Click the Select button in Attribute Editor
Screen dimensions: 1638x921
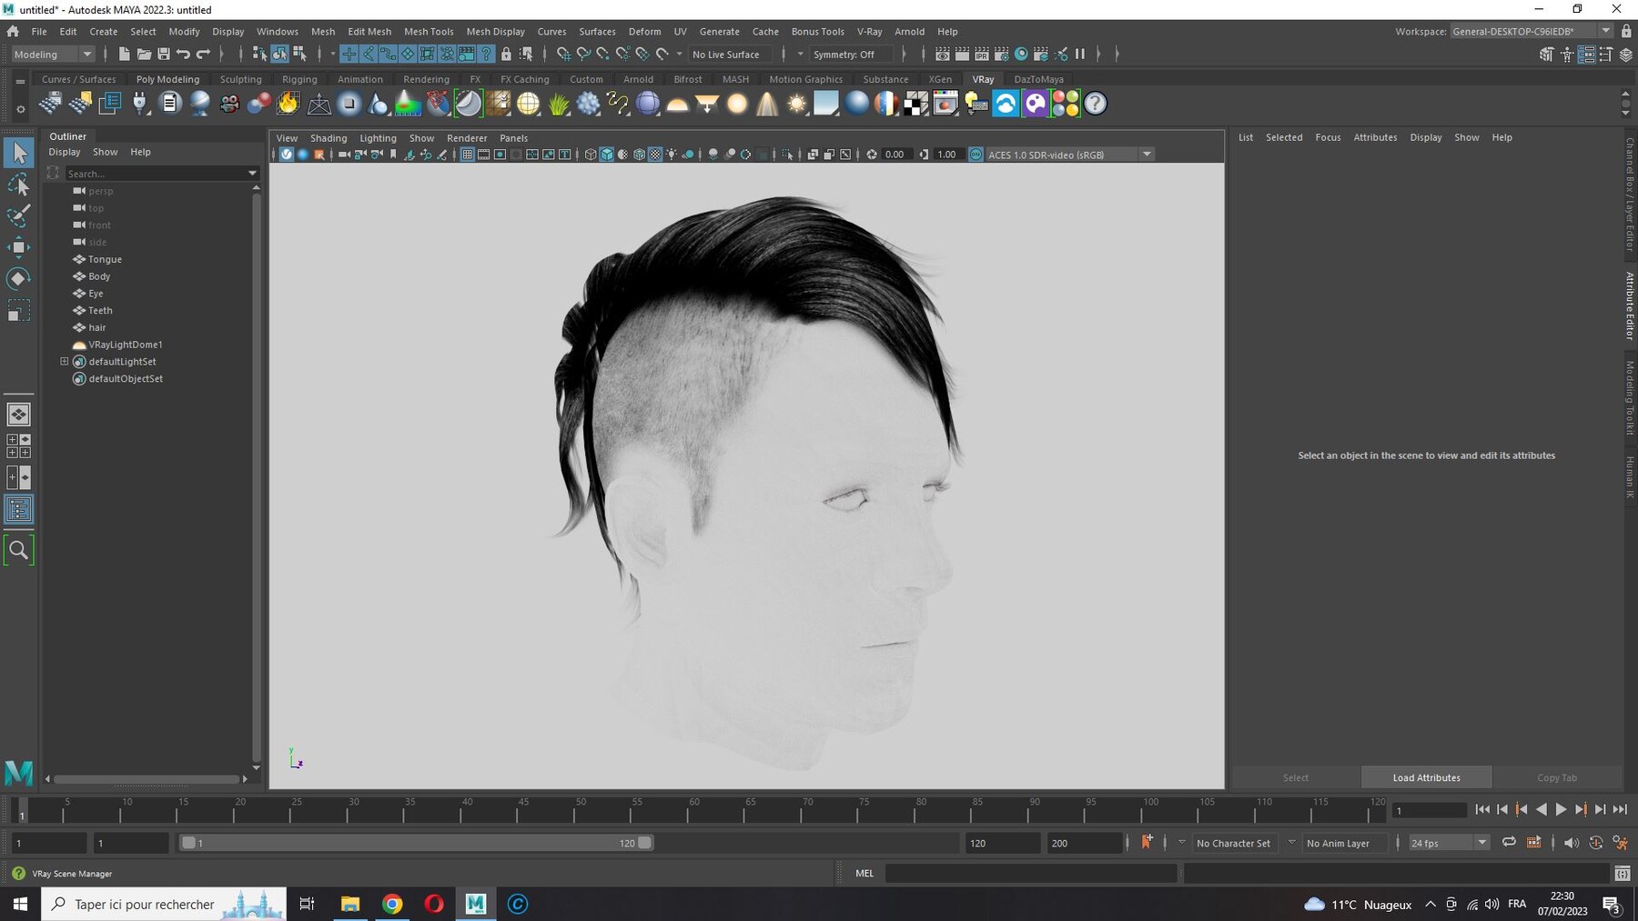pyautogui.click(x=1295, y=777)
